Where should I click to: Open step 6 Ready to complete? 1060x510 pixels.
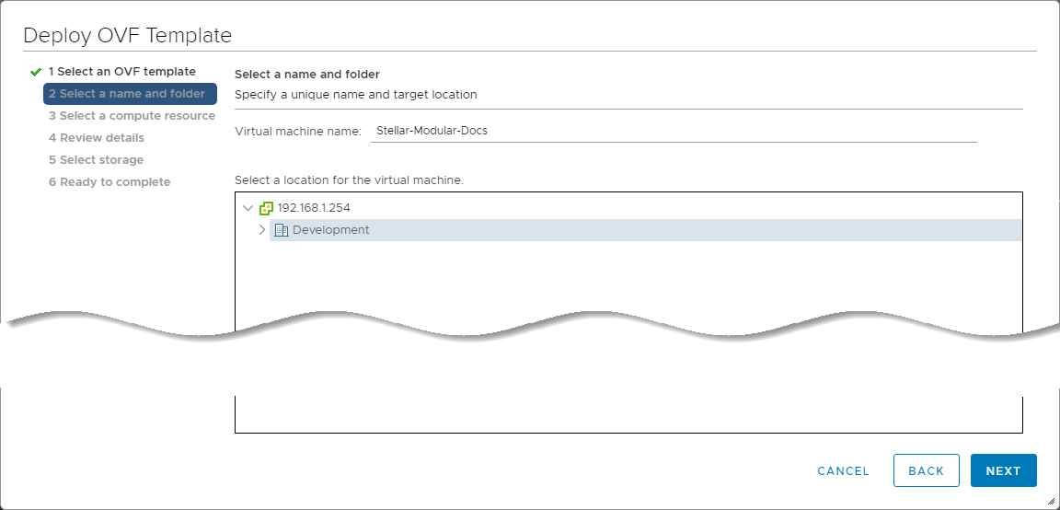tap(109, 182)
